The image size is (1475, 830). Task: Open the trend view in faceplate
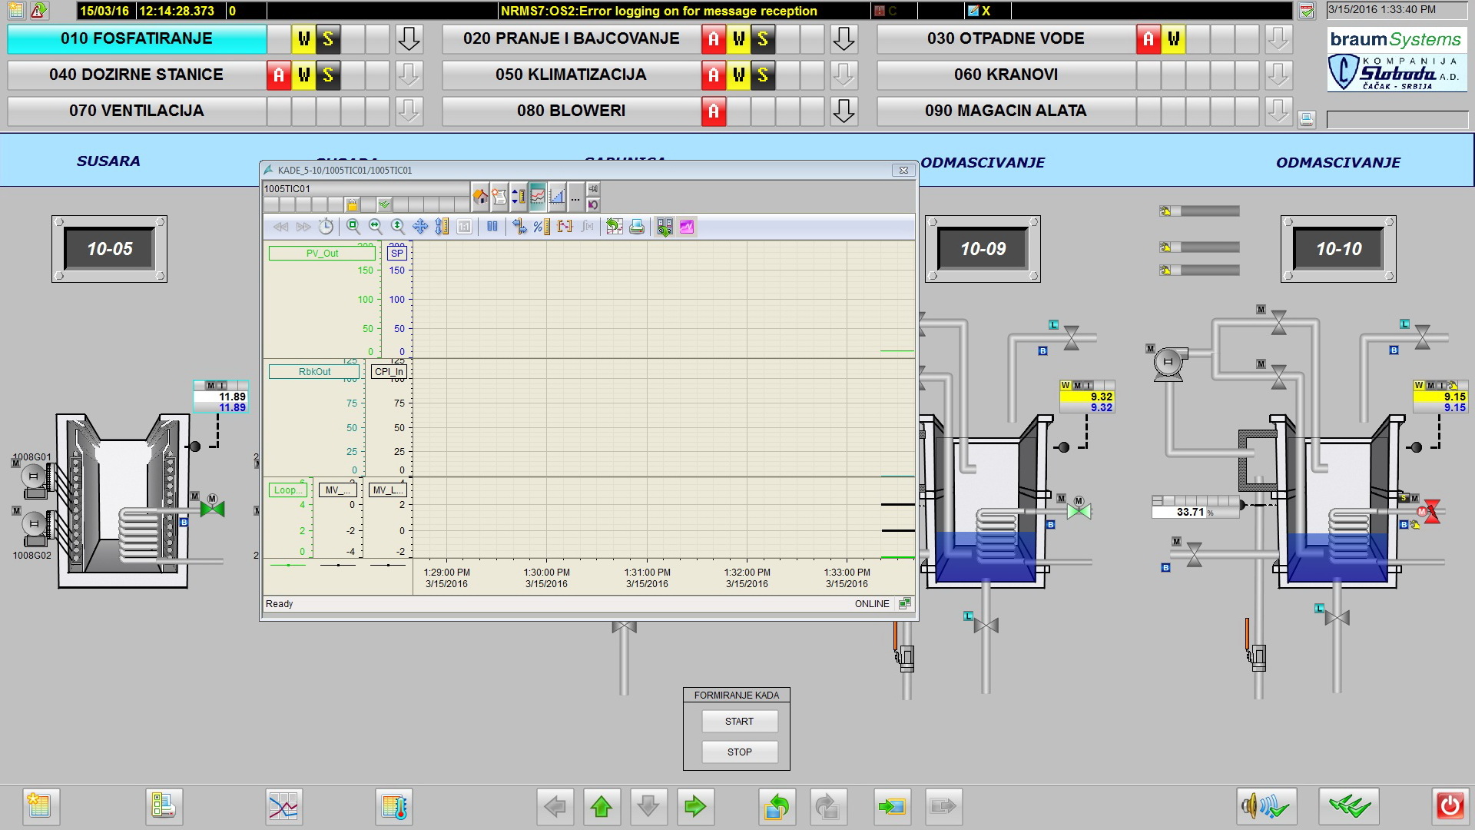[538, 198]
